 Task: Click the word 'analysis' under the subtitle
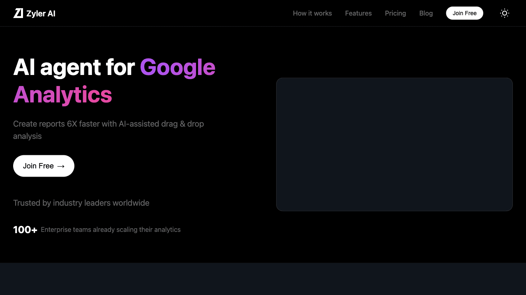pyautogui.click(x=27, y=136)
